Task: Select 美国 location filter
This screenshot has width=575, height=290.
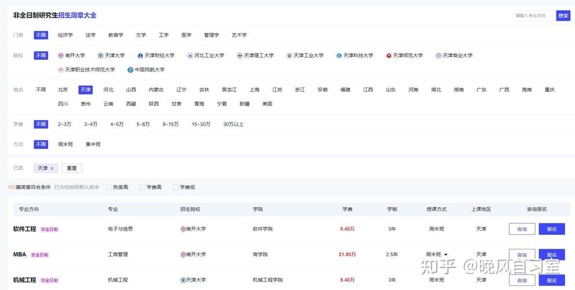Action: tap(267, 104)
